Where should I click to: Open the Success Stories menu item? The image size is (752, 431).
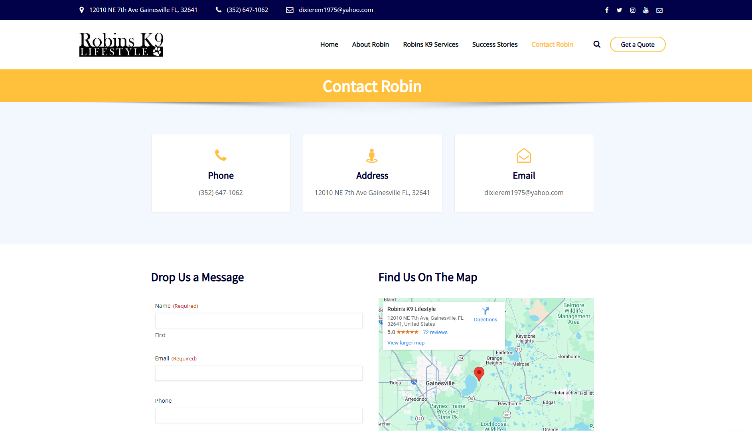click(495, 44)
